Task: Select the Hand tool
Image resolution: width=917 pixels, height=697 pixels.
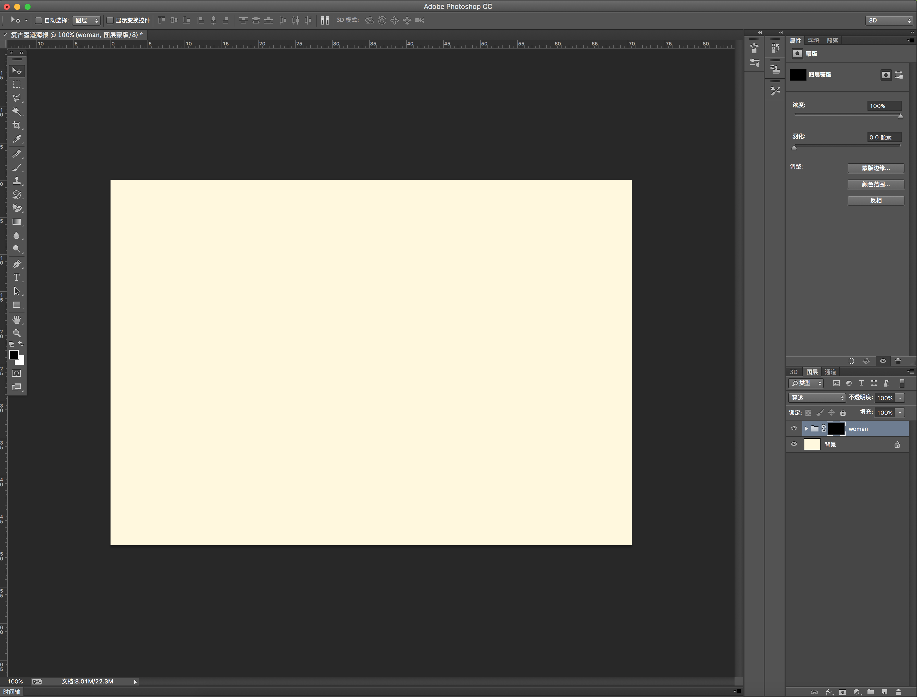Action: pos(17,320)
